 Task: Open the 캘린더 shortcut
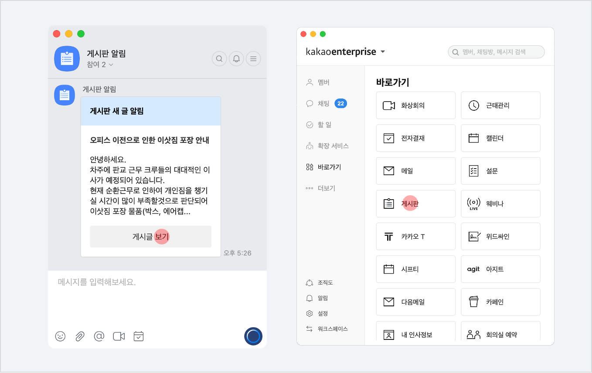[x=500, y=138]
